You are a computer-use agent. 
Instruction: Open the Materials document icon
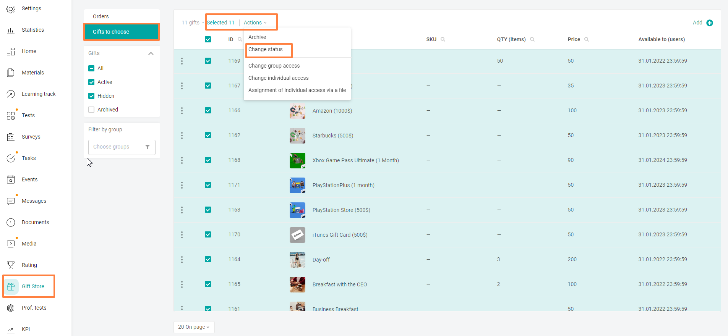tap(11, 73)
